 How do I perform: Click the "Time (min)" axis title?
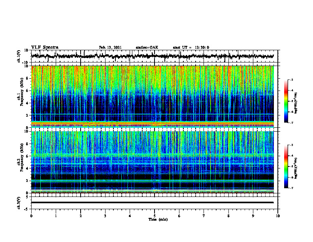coord(158,219)
